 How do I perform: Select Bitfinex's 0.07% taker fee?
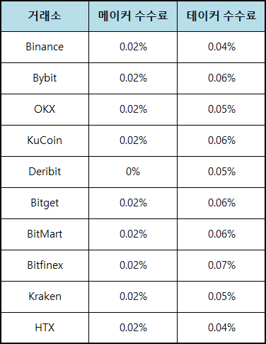click(x=221, y=265)
